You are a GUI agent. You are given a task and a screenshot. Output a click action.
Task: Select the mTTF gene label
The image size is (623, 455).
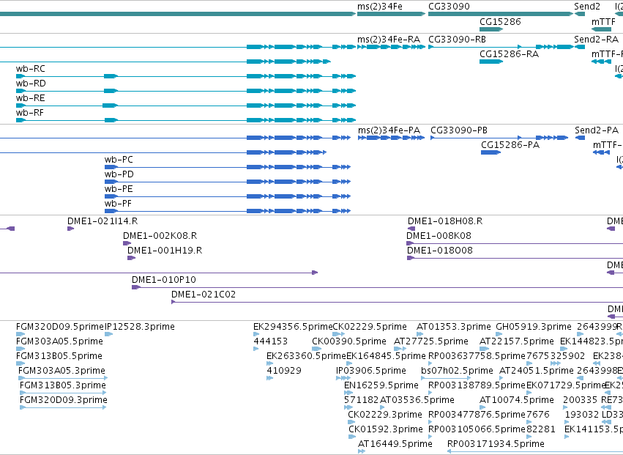[x=603, y=21]
